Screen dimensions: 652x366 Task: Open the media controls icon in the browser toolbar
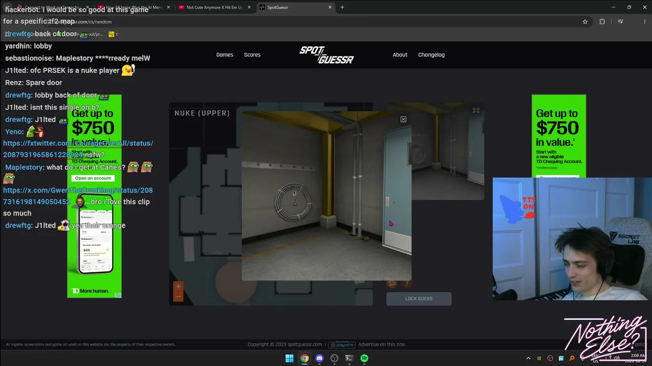620,22
